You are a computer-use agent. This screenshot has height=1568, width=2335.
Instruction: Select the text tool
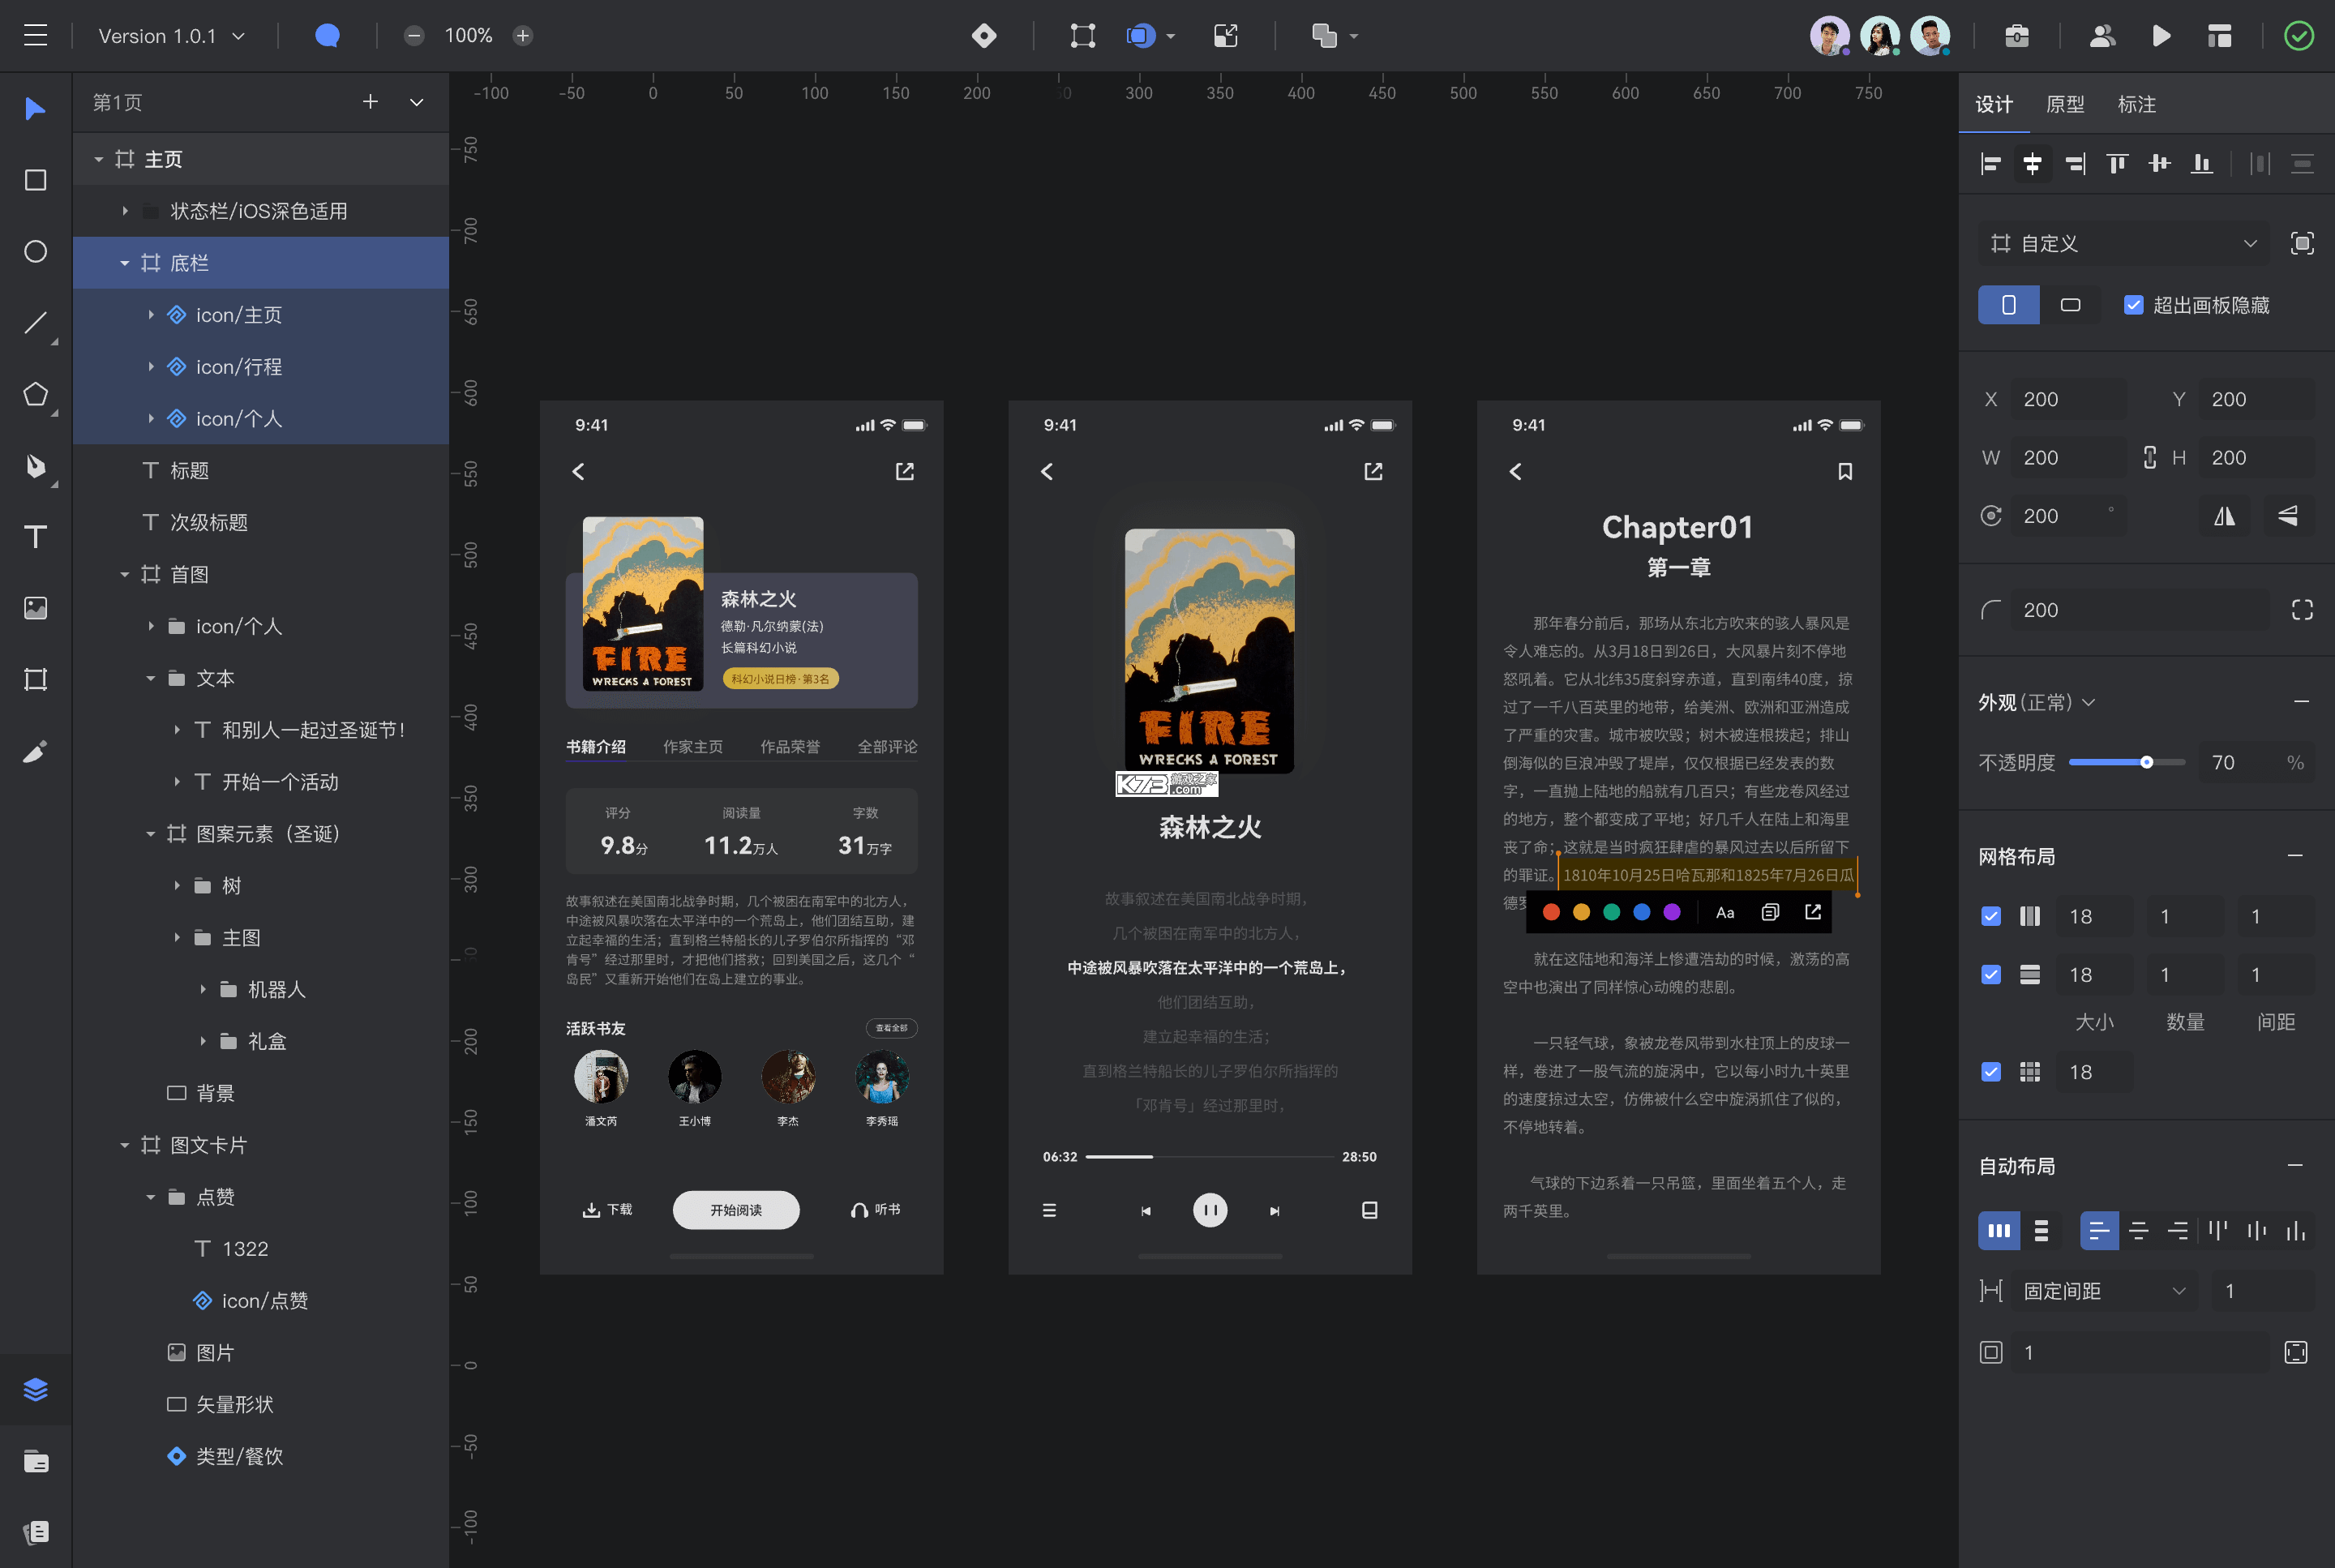click(36, 537)
